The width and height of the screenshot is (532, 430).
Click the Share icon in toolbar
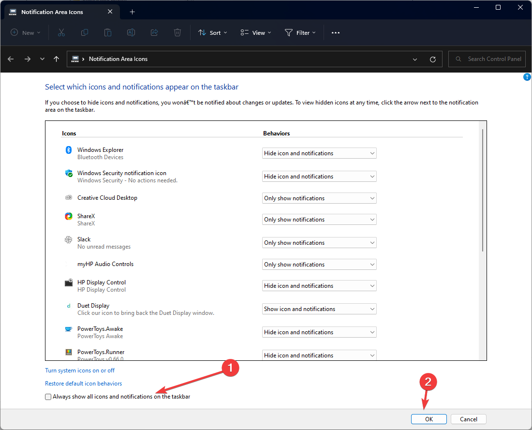(x=154, y=32)
